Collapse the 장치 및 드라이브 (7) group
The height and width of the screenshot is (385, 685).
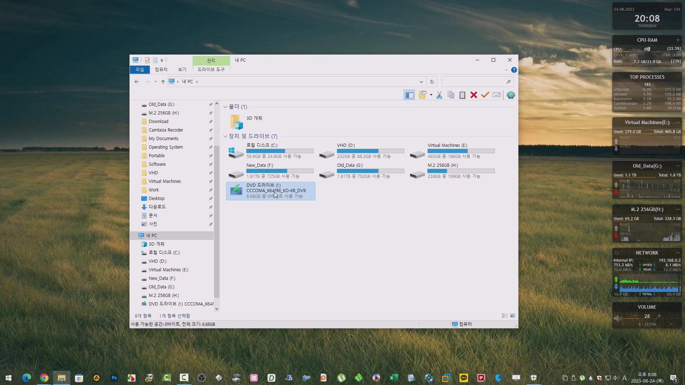click(x=225, y=136)
